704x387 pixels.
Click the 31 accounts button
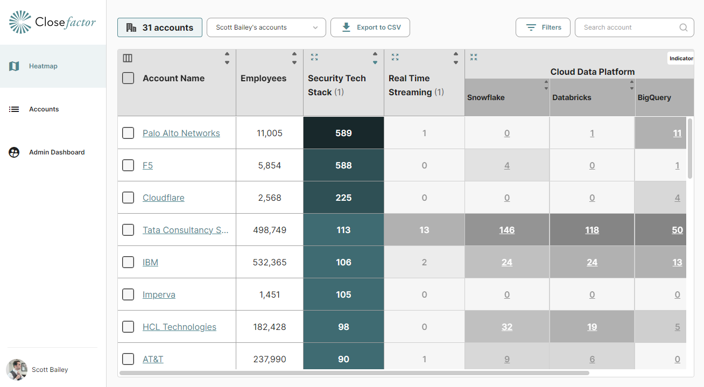160,27
